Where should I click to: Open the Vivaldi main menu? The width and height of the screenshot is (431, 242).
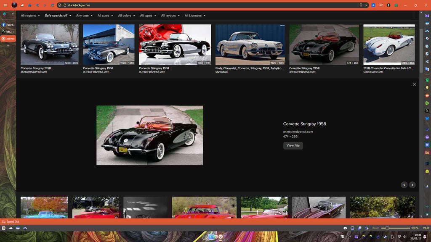pyautogui.click(x=5, y=5)
